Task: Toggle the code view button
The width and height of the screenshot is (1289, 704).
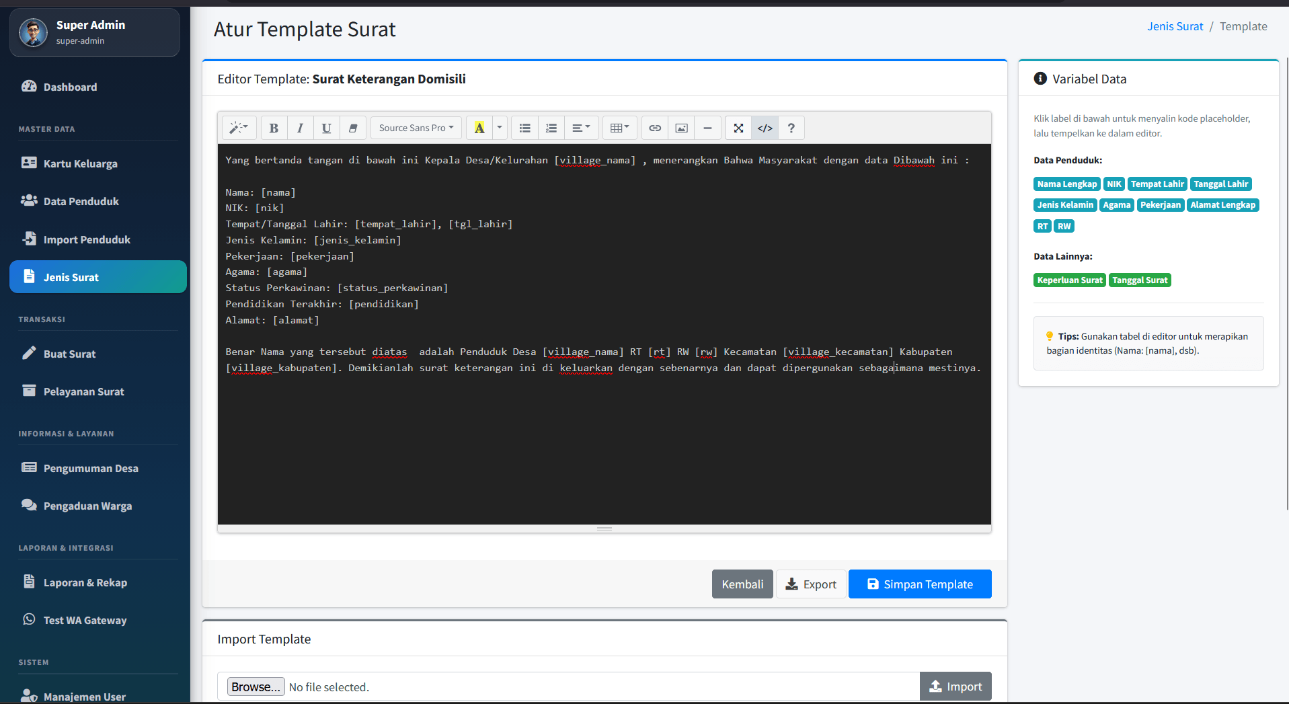Action: 765,128
